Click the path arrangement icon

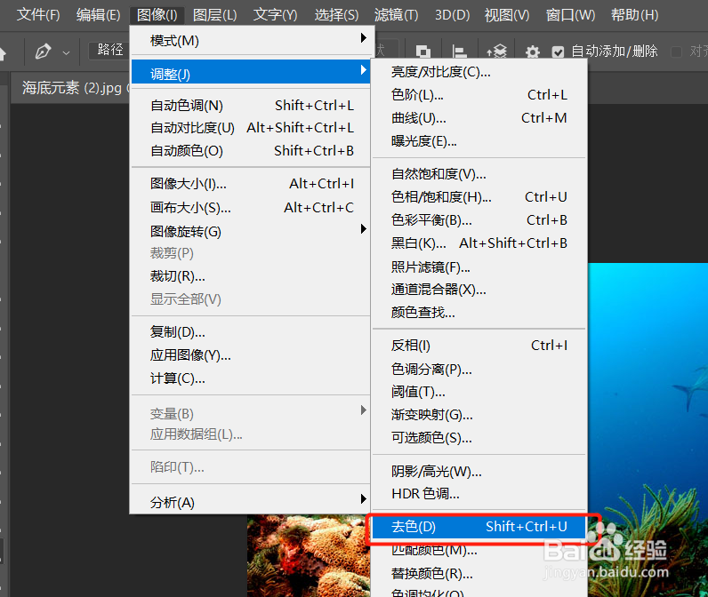coord(496,52)
